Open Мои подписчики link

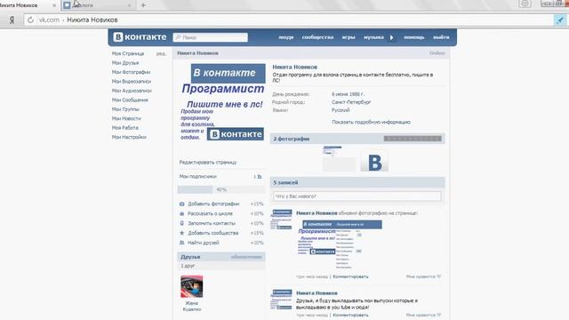(x=197, y=176)
